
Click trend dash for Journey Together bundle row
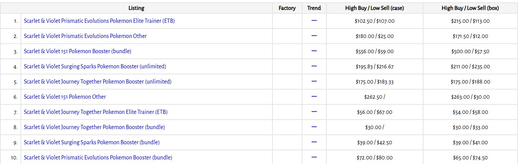coord(314,127)
